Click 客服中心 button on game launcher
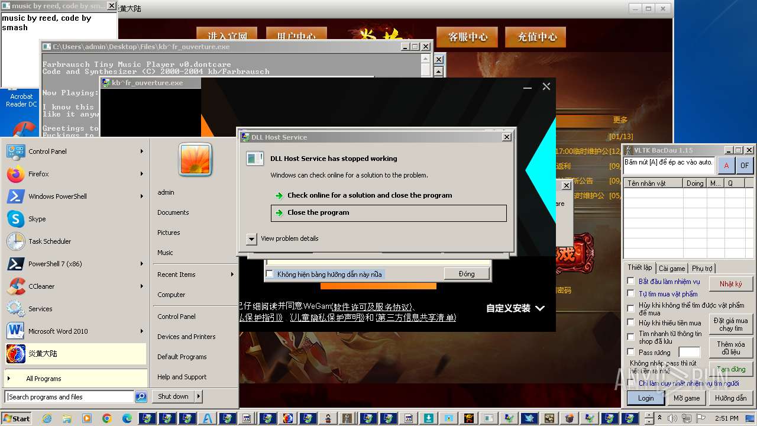 click(x=468, y=37)
